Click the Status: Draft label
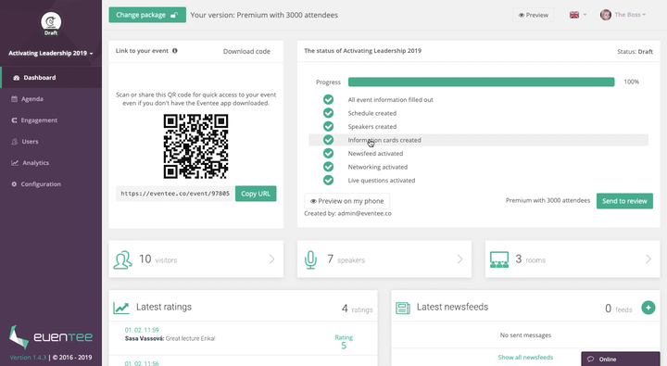Screen dimensions: 667x366 click(x=636, y=52)
